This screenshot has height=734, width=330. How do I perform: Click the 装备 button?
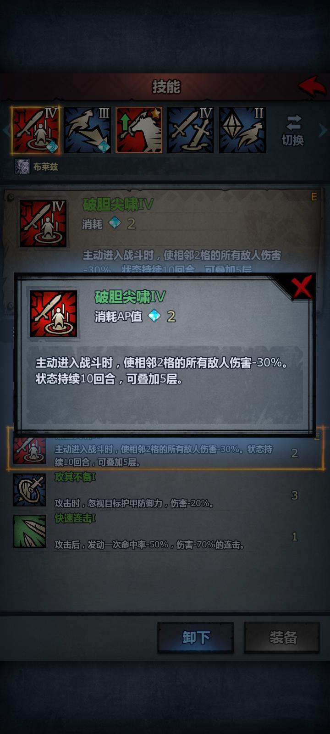(x=282, y=637)
